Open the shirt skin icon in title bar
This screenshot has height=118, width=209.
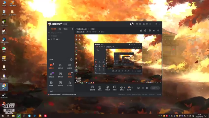pyautogui.click(x=147, y=24)
